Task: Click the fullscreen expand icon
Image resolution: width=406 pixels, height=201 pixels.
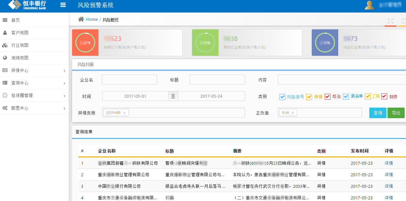Action: tap(390, 21)
